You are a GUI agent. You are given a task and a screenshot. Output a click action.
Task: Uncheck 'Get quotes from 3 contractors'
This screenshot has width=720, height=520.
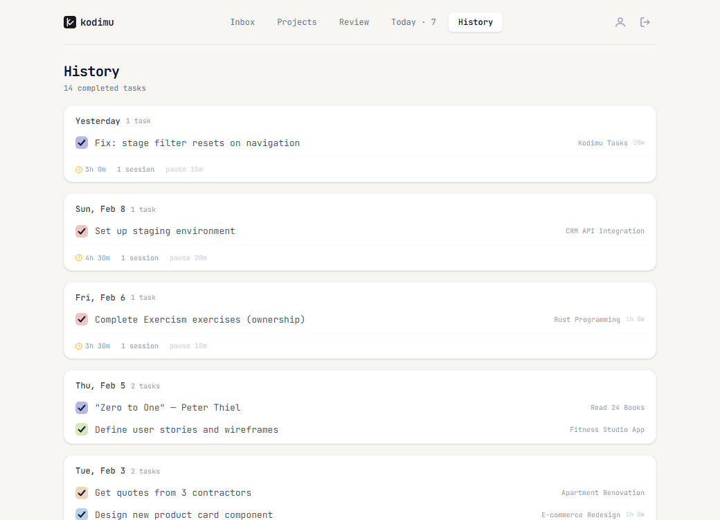pos(82,492)
